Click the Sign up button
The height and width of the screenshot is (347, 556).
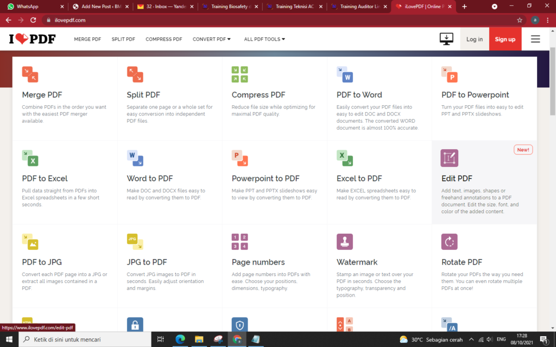tap(505, 38)
